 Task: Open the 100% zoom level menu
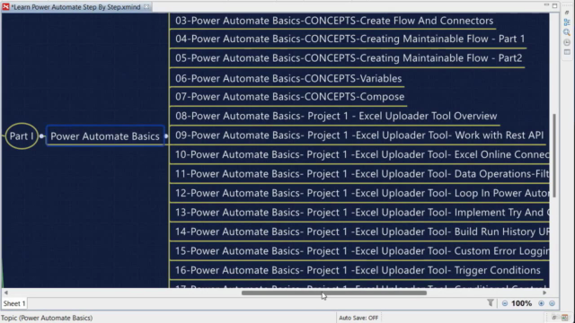pyautogui.click(x=521, y=303)
